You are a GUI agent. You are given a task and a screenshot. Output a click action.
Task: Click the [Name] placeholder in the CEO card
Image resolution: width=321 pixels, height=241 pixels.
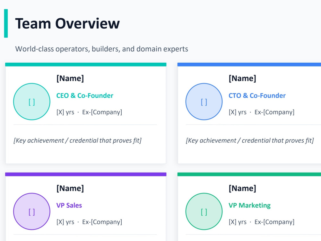point(70,78)
